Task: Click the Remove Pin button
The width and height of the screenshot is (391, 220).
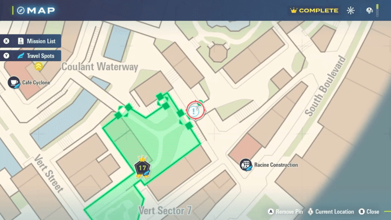Action: tap(285, 211)
